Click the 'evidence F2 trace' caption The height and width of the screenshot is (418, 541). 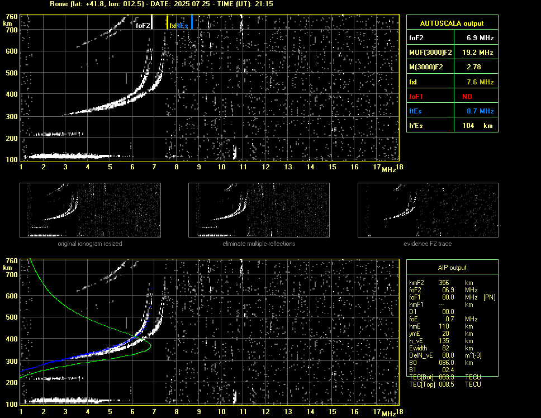click(x=428, y=244)
